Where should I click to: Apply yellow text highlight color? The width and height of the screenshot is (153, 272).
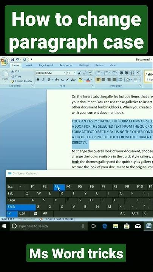[x=80, y=80]
